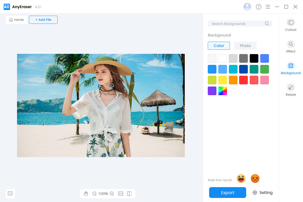Open the Resize tool

(291, 90)
